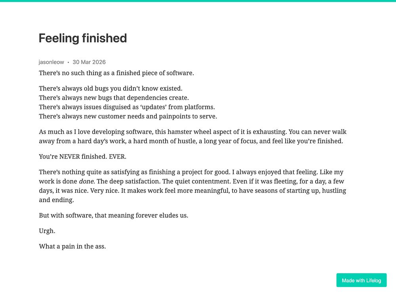Viewport: 396px width, 295px height.
Task: Click the words 'and ending.' ending the long paragraph
Action: point(56,200)
